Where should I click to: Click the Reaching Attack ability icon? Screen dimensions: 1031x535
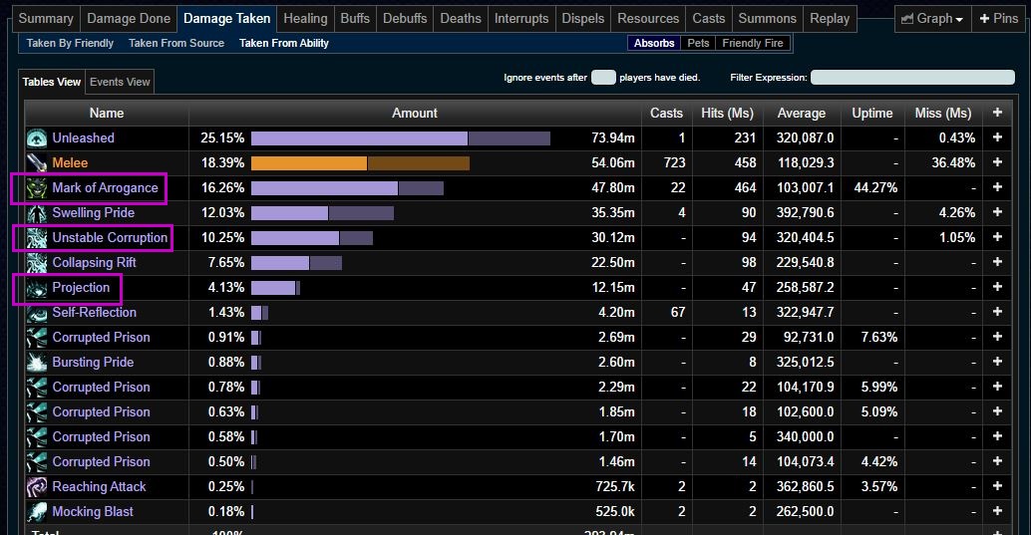pyautogui.click(x=37, y=487)
